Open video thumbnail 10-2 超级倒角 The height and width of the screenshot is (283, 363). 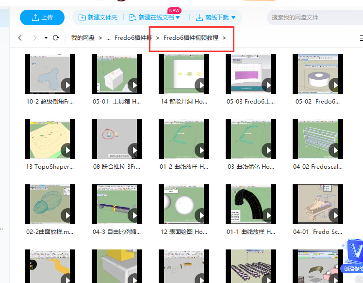click(50, 74)
